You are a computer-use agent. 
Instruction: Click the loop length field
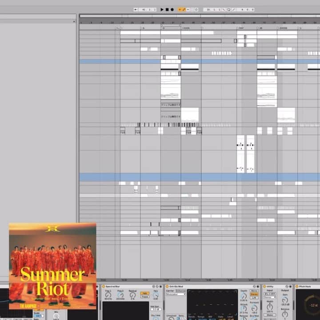tap(245, 9)
